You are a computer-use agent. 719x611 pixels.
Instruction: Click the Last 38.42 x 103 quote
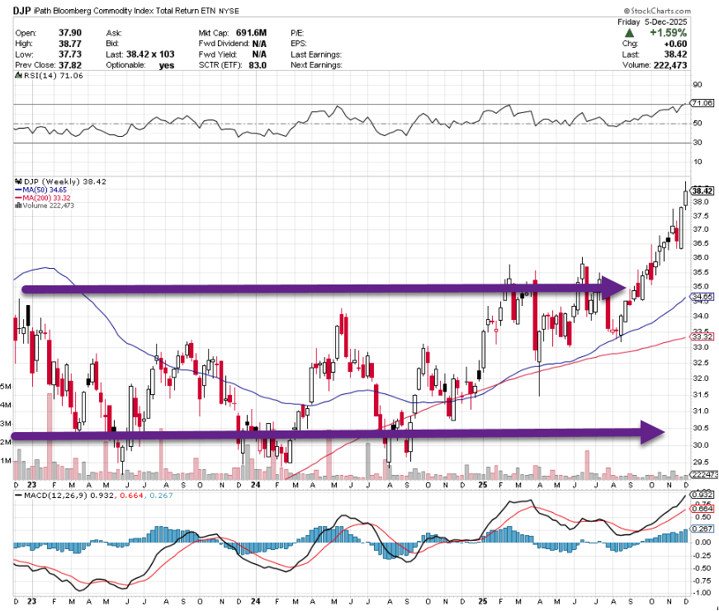click(150, 54)
